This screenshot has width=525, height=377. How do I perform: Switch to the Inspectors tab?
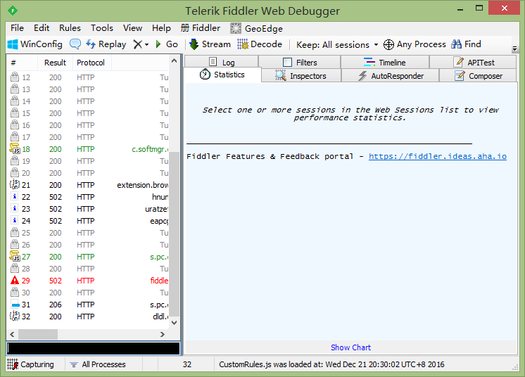point(301,75)
